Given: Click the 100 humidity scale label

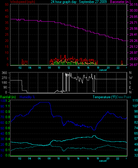Looking at the screenshot, I should pyautogui.click(x=3, y=101).
